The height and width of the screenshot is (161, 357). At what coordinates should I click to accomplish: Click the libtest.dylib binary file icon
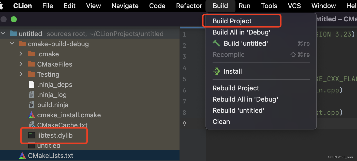pyautogui.click(x=32, y=135)
